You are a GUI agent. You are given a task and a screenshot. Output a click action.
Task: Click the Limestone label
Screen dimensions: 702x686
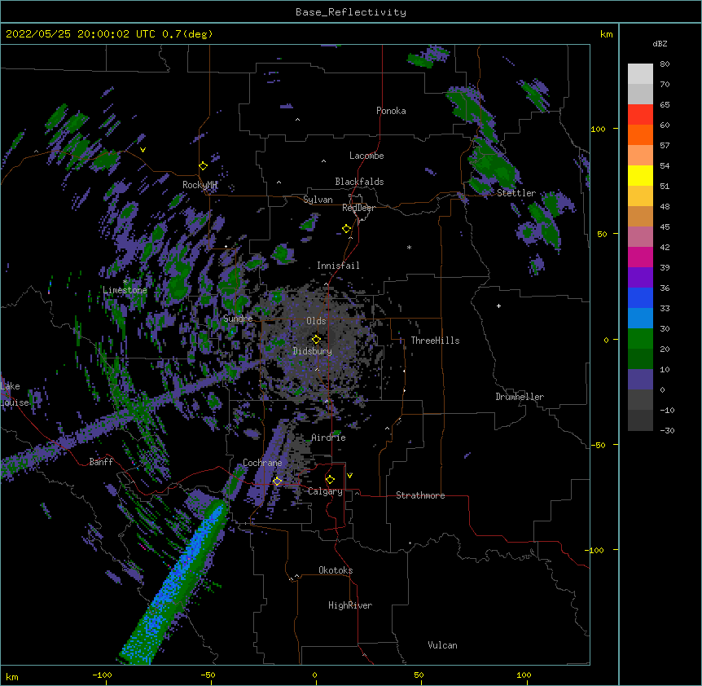coord(125,290)
